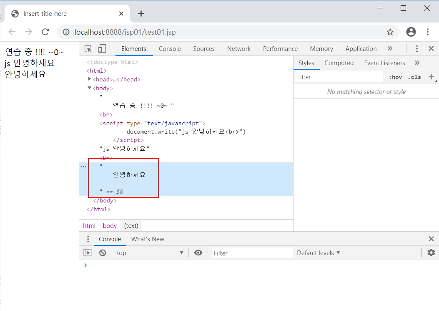Viewport: 439px width, 311px height.
Task: Clear the console icon
Action: tap(103, 253)
